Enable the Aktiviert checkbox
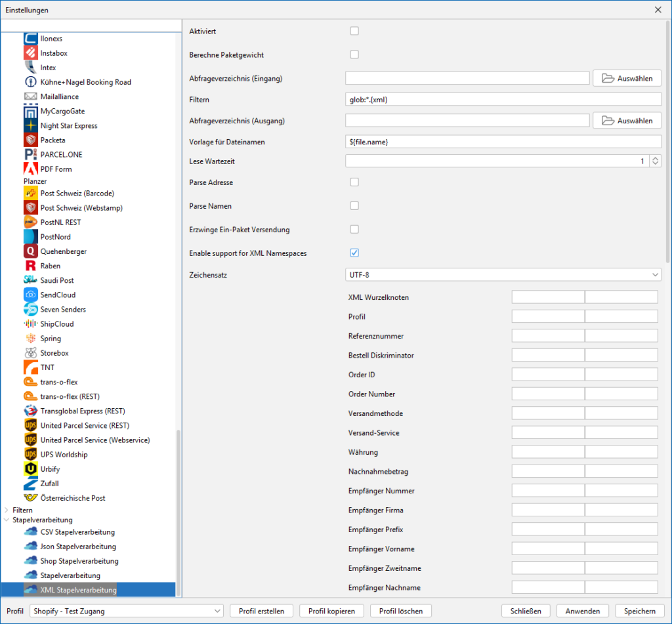The width and height of the screenshot is (672, 624). pyautogui.click(x=354, y=31)
